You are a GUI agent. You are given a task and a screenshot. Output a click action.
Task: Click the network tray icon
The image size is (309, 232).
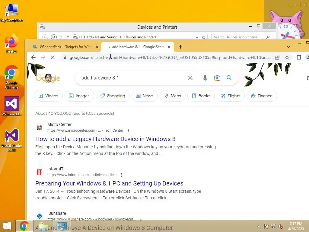point(273,226)
